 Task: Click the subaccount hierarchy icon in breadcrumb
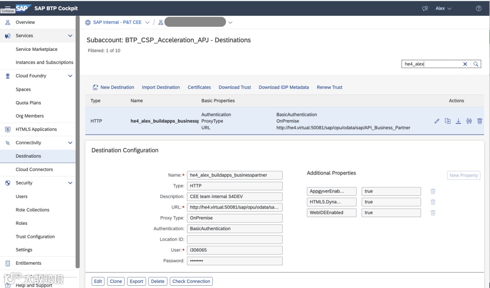pos(161,23)
